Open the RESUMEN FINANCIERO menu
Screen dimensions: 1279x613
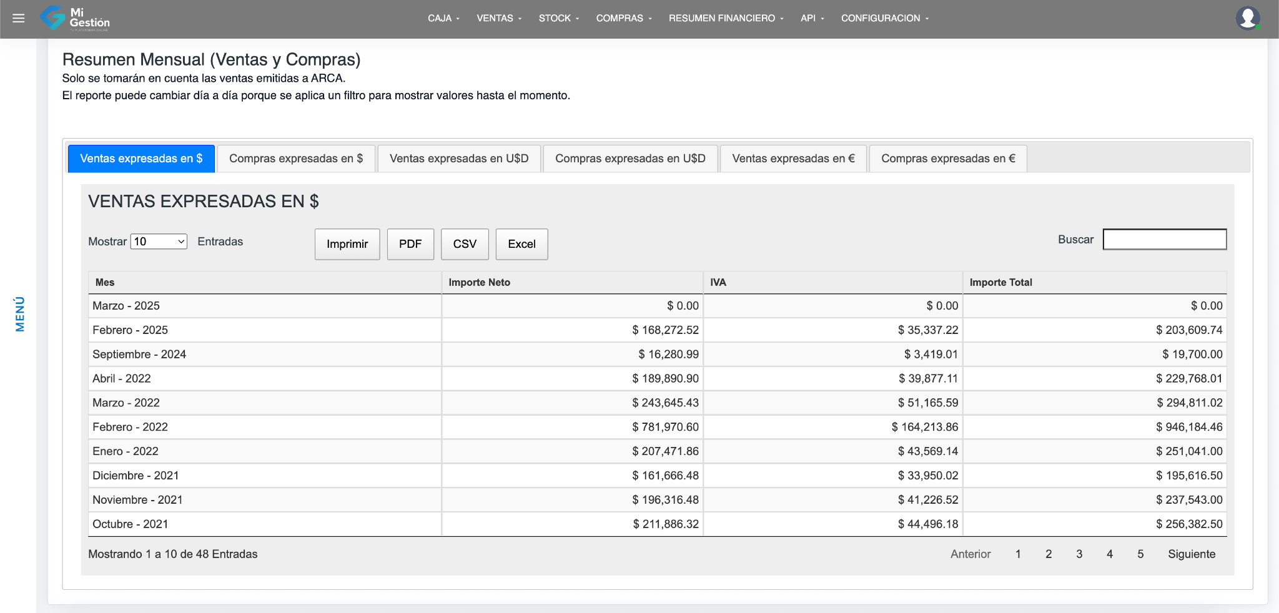pyautogui.click(x=726, y=18)
